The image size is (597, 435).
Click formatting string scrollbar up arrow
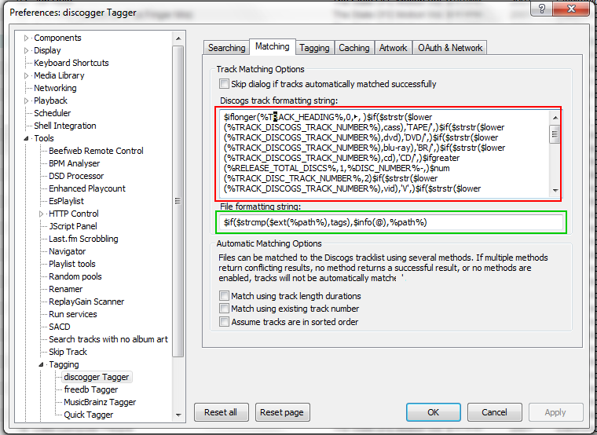(x=555, y=117)
